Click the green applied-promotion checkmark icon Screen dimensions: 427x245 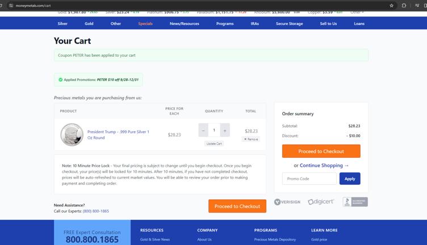(60, 79)
